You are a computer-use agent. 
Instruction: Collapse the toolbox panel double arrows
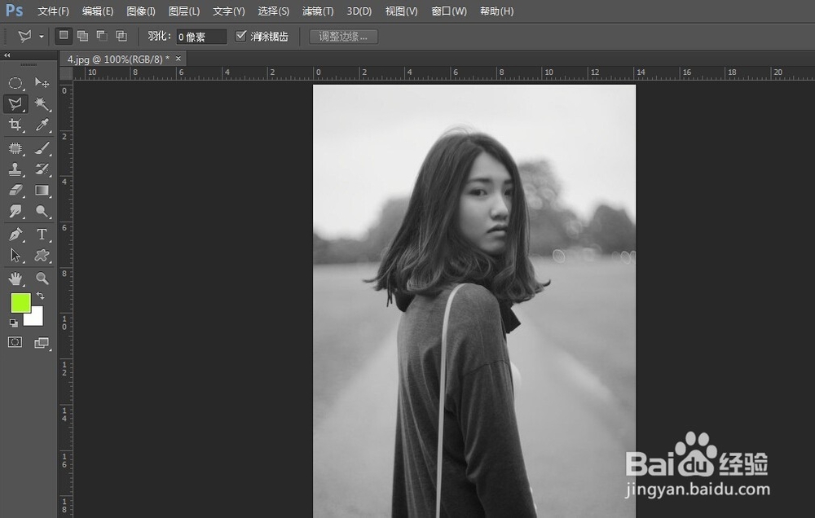point(7,55)
